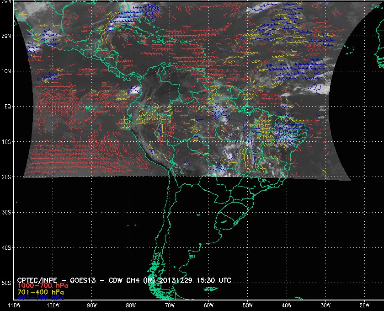The width and height of the screenshot is (384, 311).
Task: Select the 10S latitude axis label
Action: pos(6,142)
